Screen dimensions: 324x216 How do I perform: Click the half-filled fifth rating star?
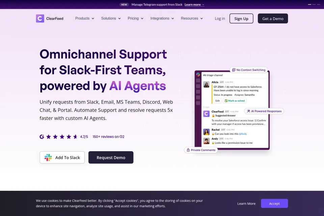click(75, 137)
